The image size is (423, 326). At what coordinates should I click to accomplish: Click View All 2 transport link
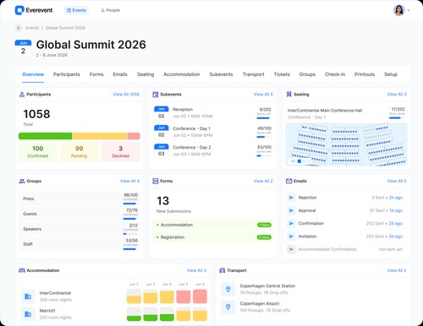click(397, 270)
